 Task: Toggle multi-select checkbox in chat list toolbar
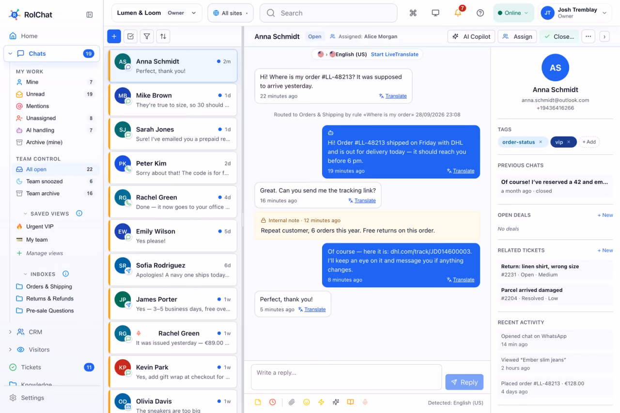[x=130, y=36]
